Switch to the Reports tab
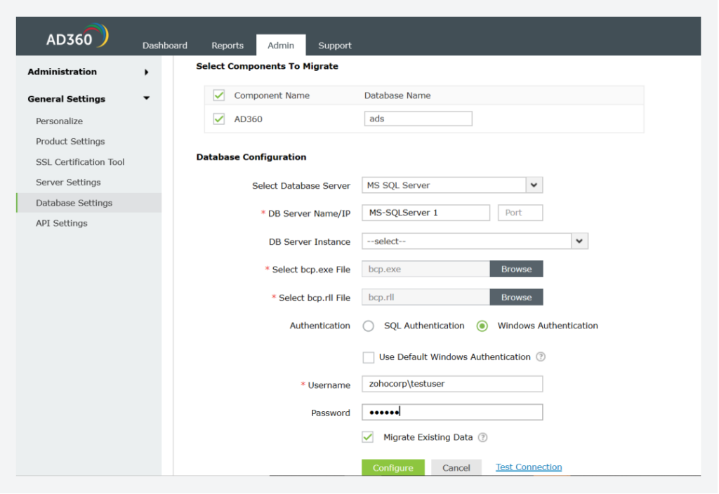This screenshot has height=494, width=719. point(227,46)
